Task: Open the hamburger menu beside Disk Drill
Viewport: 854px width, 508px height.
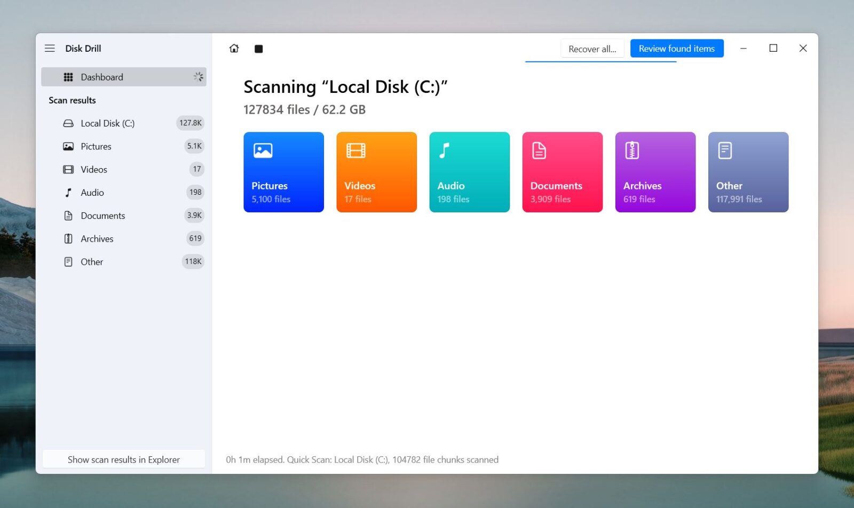Action: tap(50, 48)
